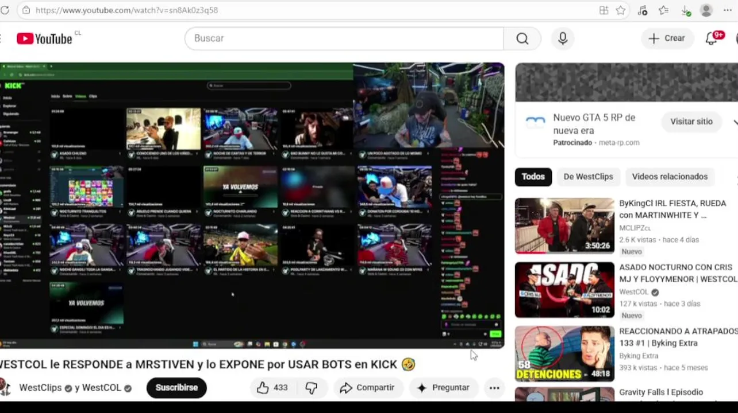Image resolution: width=738 pixels, height=413 pixels.
Task: Open the REACCIONANDO A ATRAPADOS thumbnail
Action: click(564, 354)
